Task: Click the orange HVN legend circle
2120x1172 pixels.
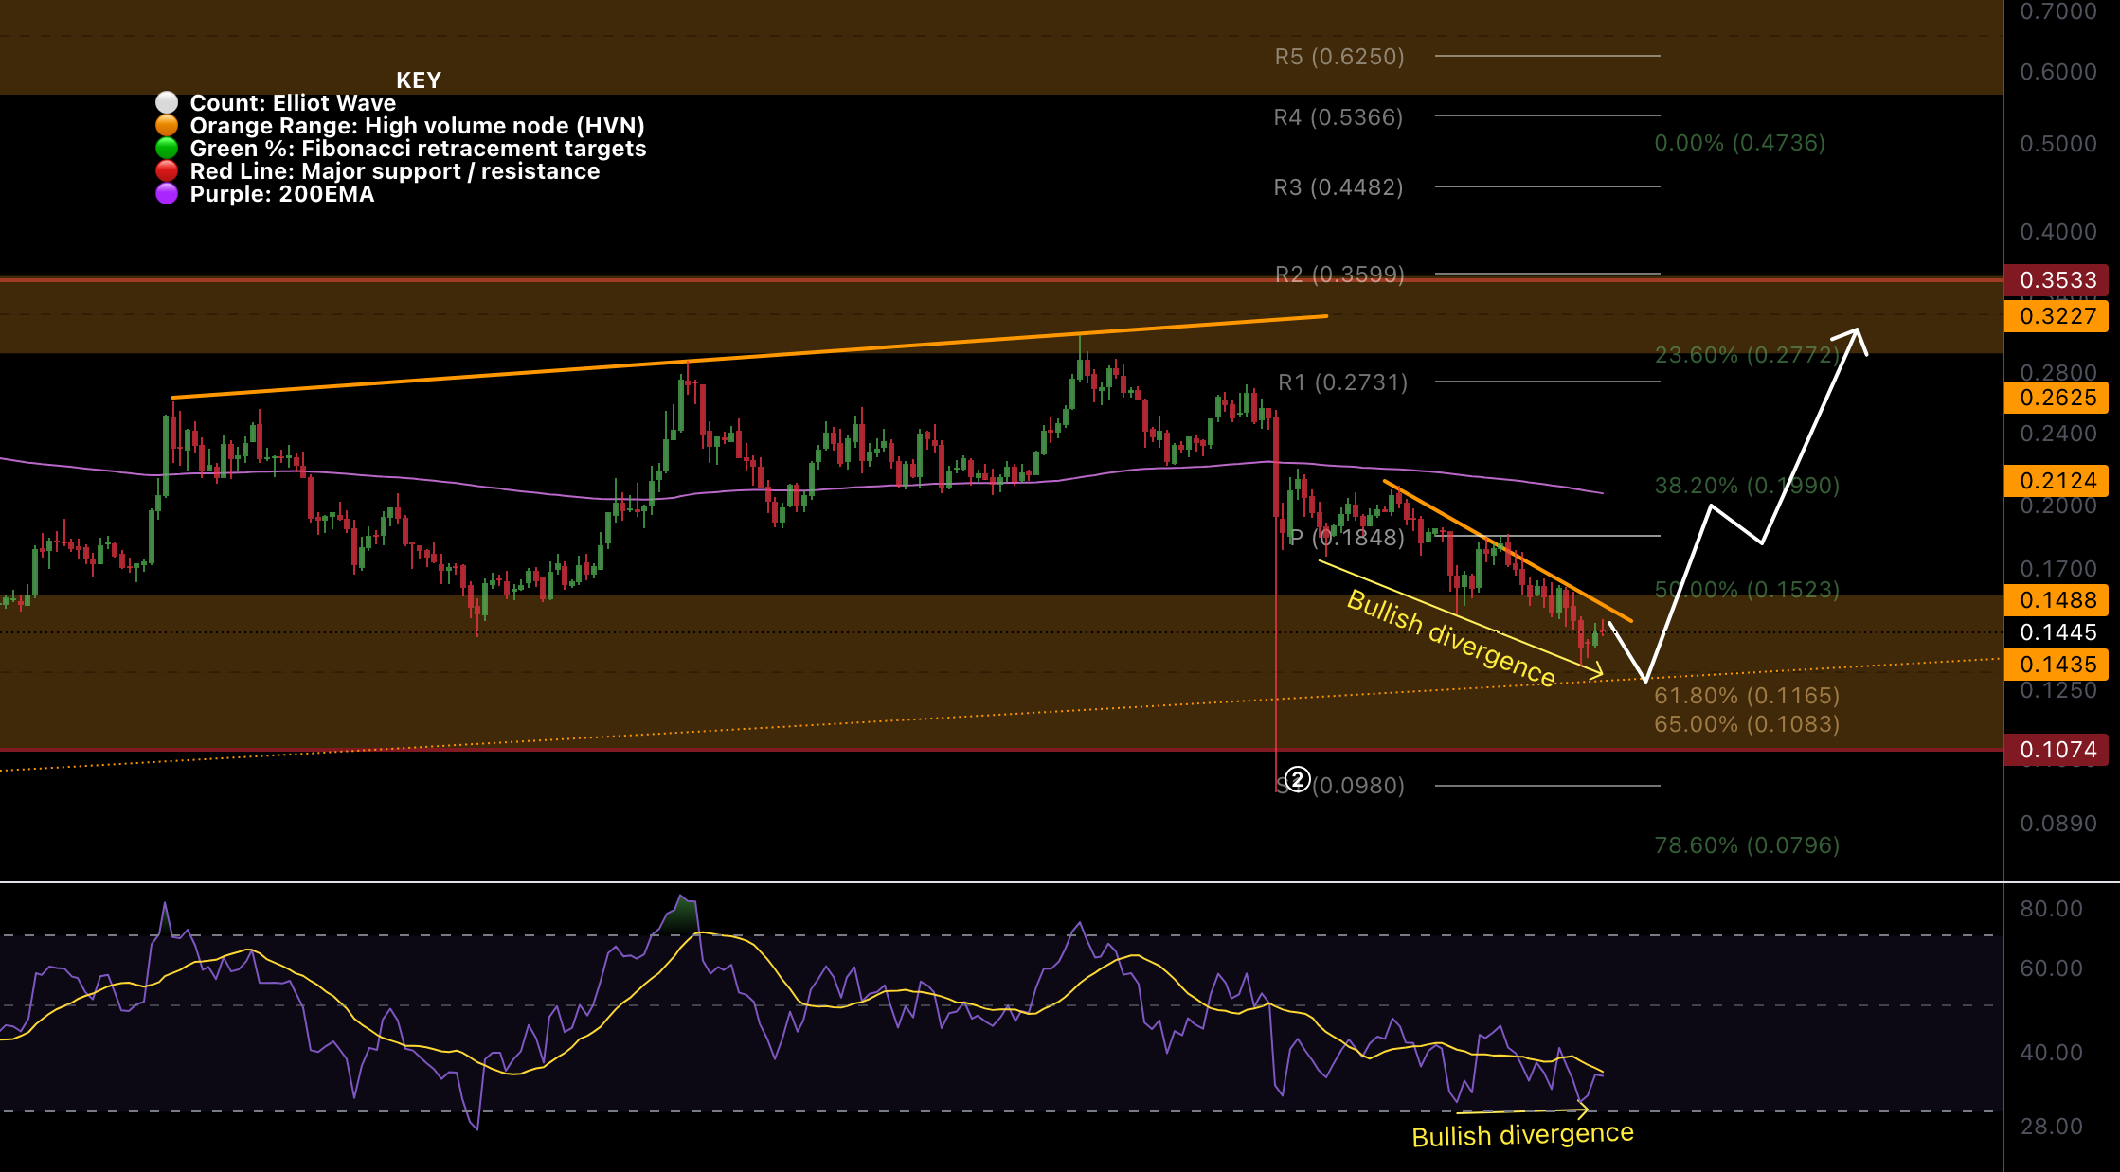Action: tap(167, 125)
